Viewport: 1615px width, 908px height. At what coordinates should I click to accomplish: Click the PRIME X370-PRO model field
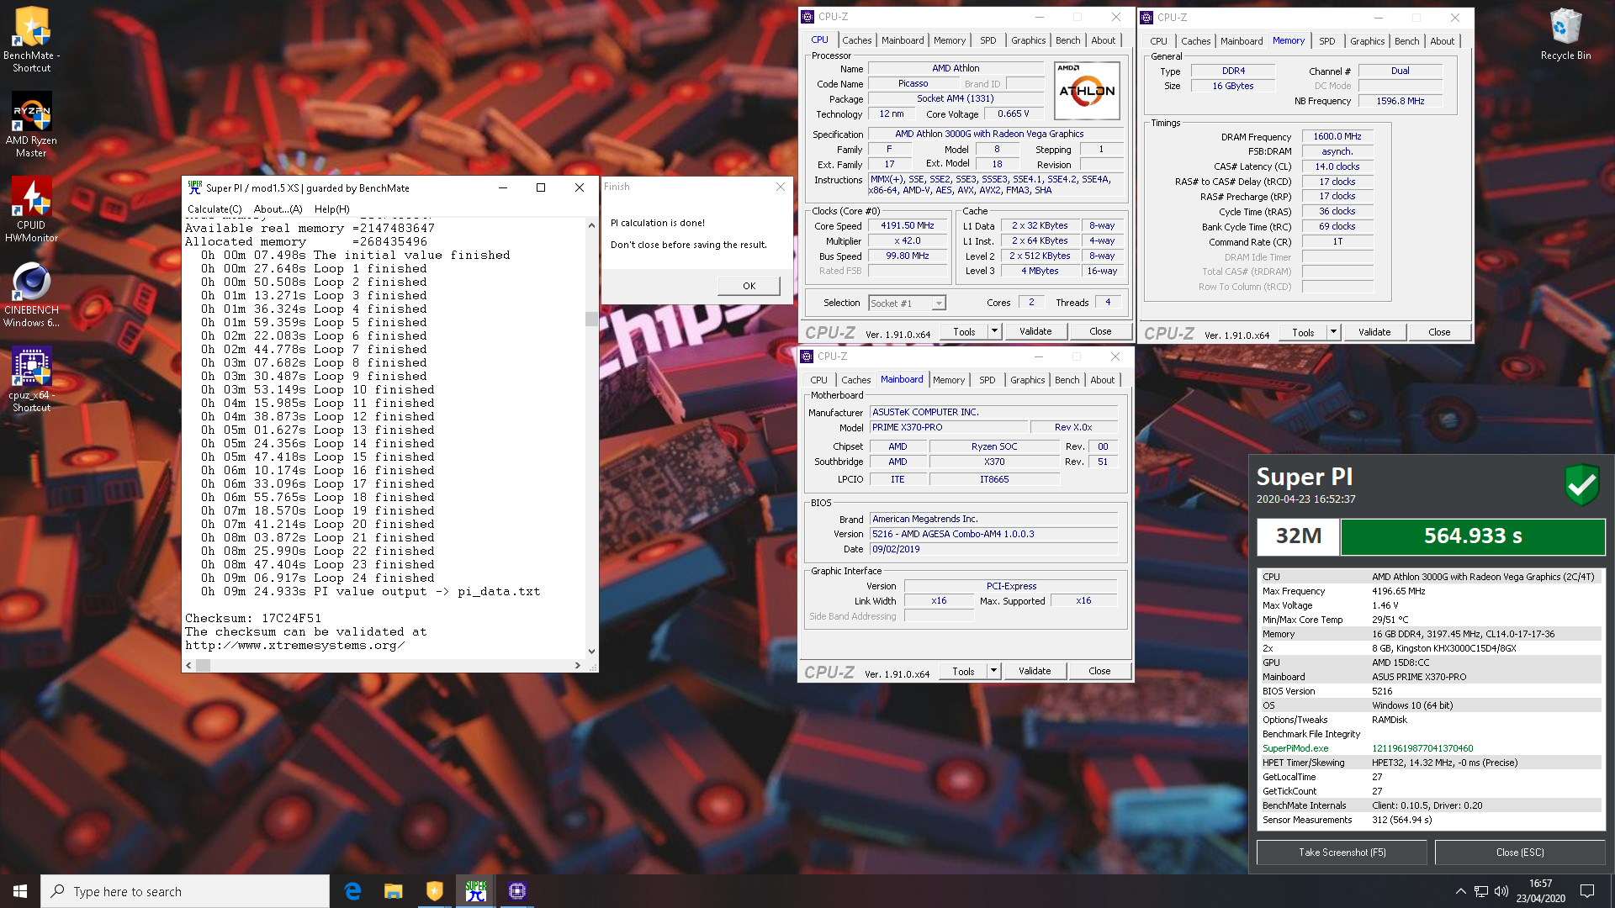pyautogui.click(x=948, y=427)
